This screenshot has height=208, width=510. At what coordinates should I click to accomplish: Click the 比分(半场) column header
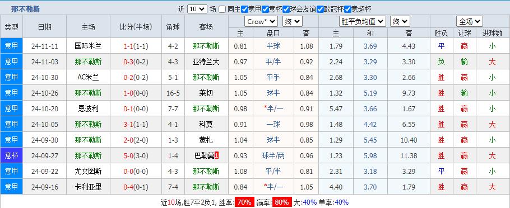point(136,27)
